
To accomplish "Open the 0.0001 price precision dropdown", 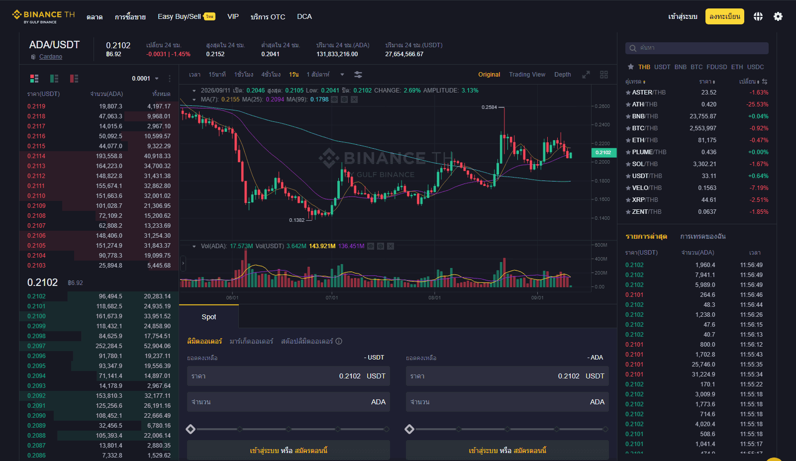I will (x=145, y=79).
